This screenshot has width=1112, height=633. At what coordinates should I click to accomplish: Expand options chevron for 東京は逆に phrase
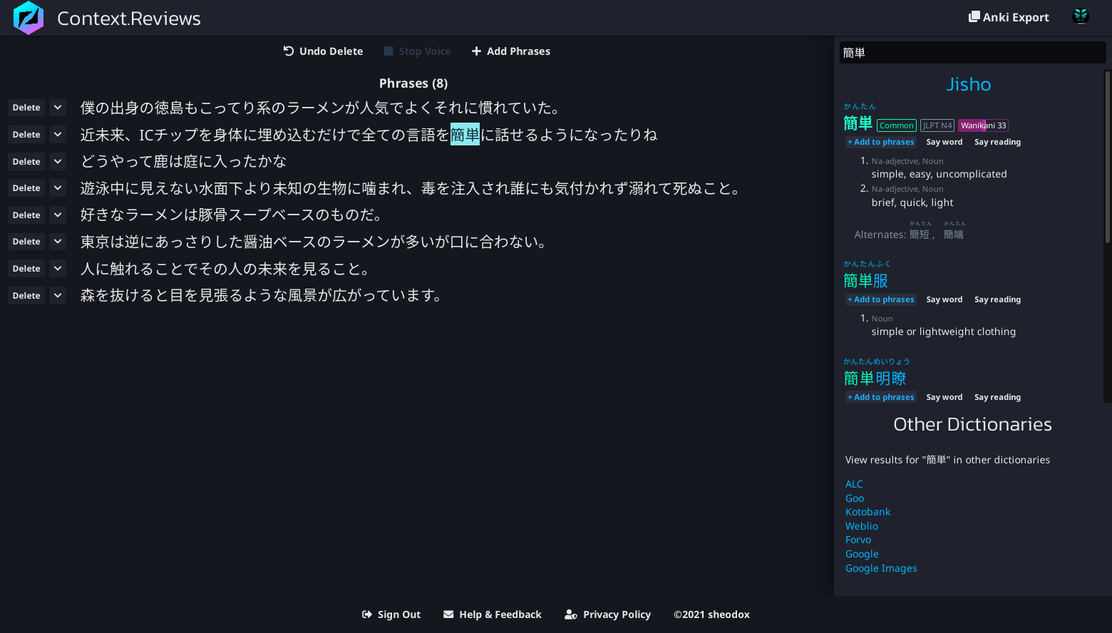pos(58,242)
